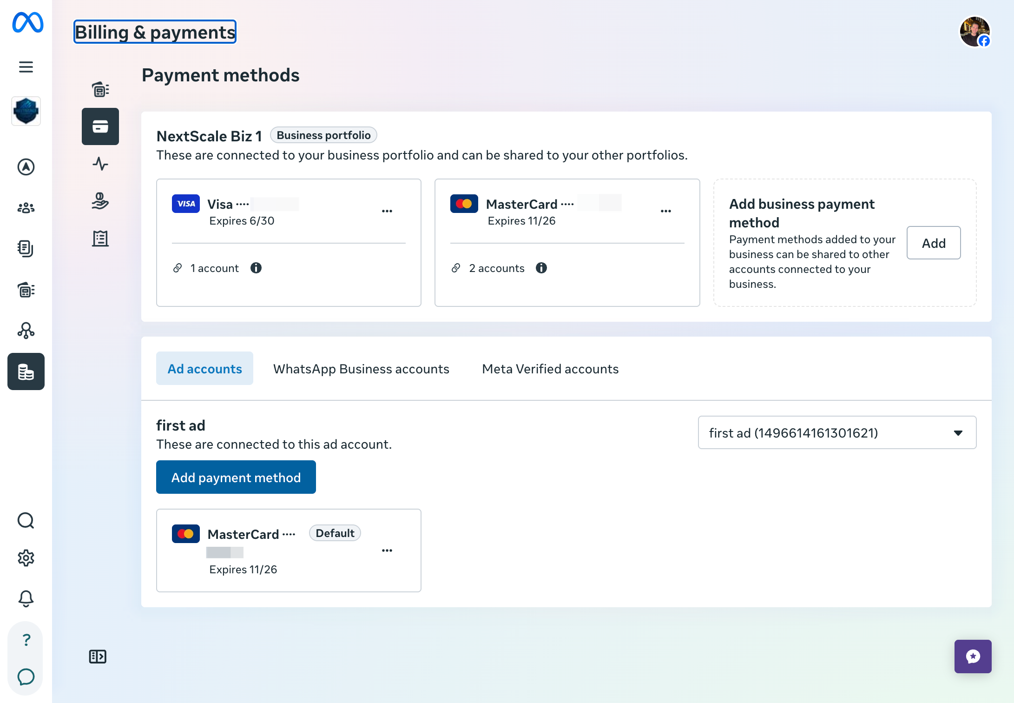Screen dimensions: 1014x703
Task: Open the settings gear icon
Action: 26,558
